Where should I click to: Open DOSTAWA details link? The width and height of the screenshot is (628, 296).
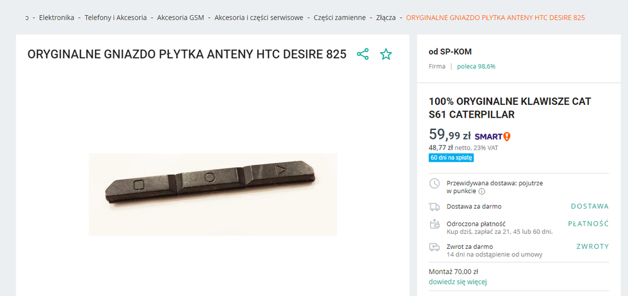(590, 206)
